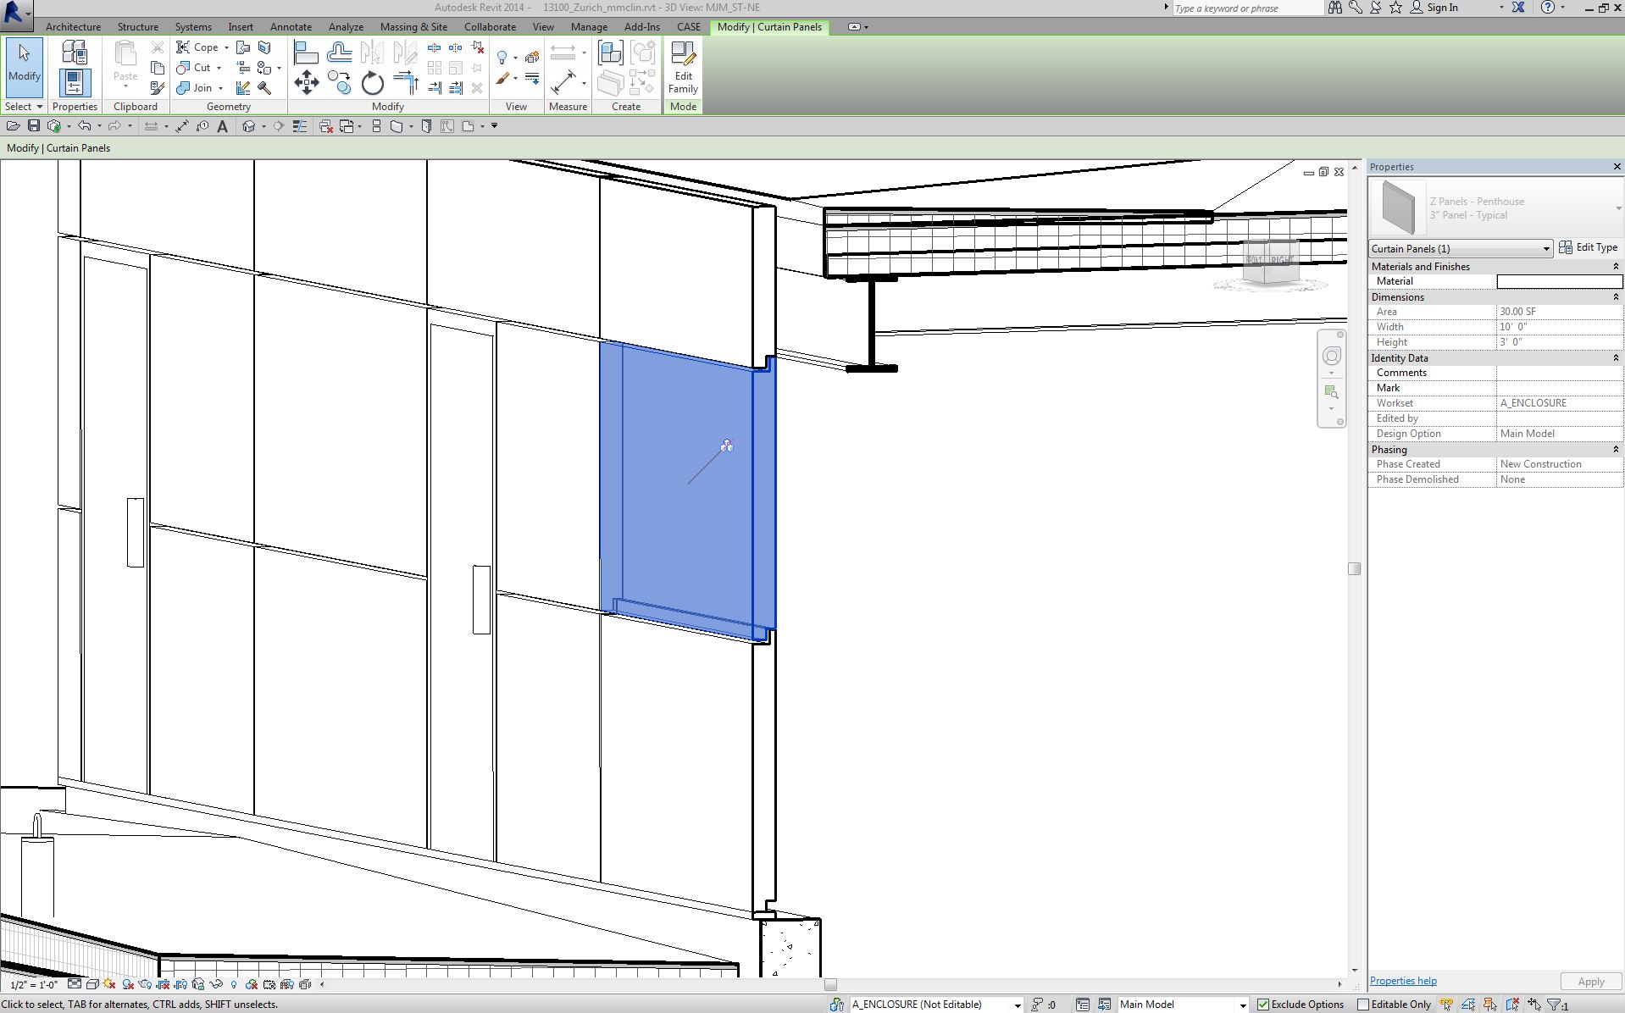The image size is (1625, 1013).
Task: Toggle the Exclude Options checkbox
Action: click(1263, 1005)
